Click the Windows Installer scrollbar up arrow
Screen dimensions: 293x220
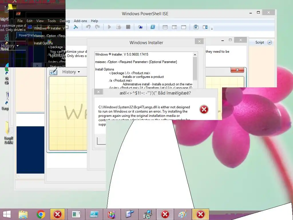coord(195,55)
